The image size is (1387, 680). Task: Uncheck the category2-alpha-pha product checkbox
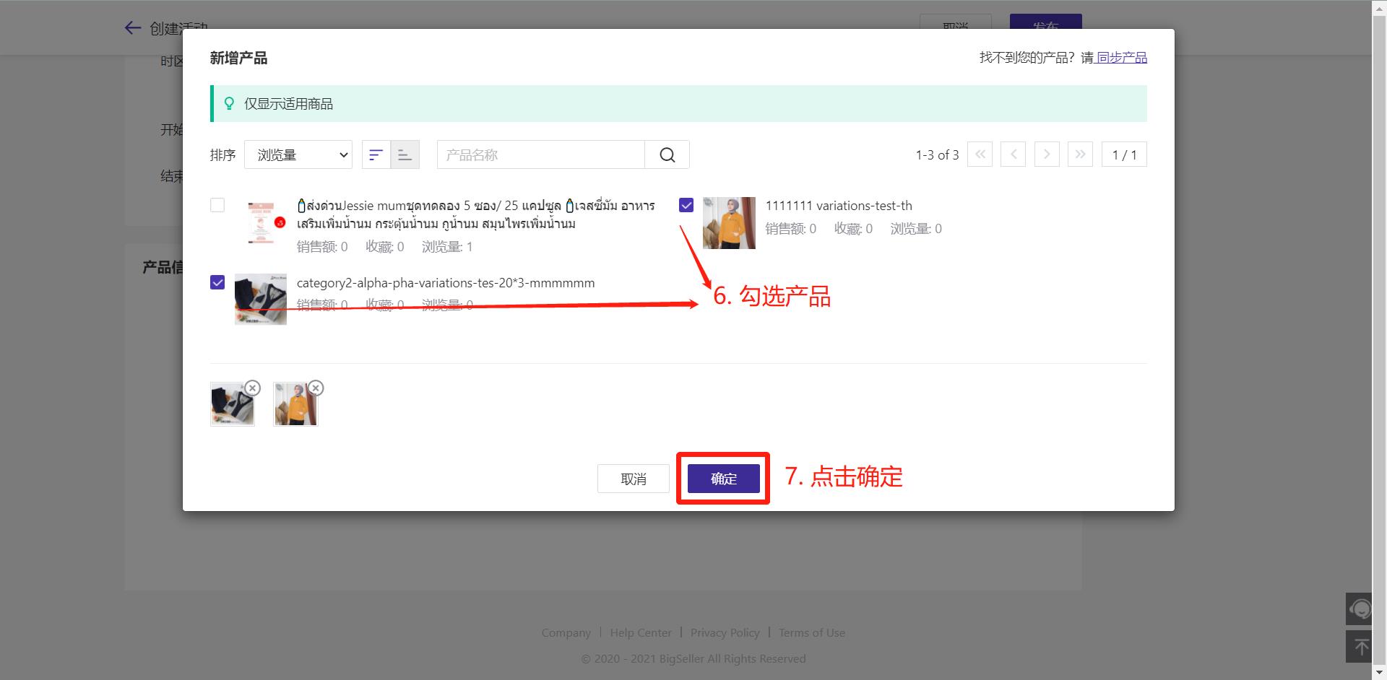point(217,282)
